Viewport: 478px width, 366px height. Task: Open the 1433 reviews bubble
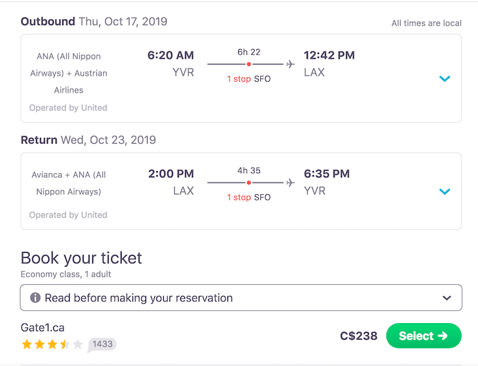click(x=102, y=345)
